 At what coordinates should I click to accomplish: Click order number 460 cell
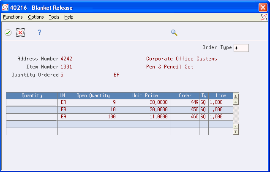click(x=185, y=117)
